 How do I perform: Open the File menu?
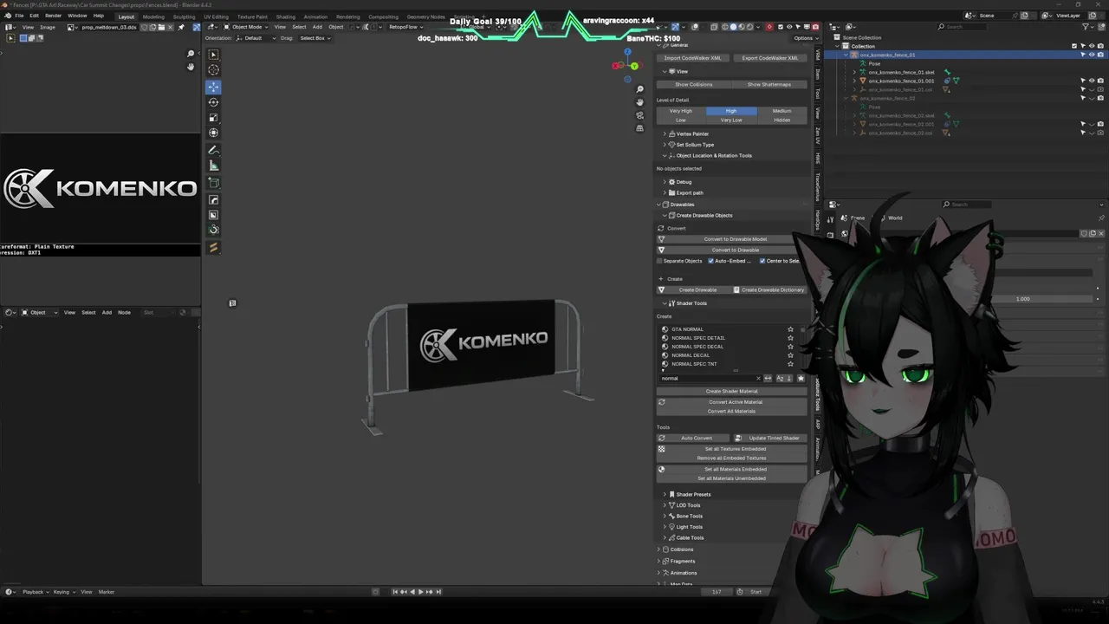click(19, 16)
